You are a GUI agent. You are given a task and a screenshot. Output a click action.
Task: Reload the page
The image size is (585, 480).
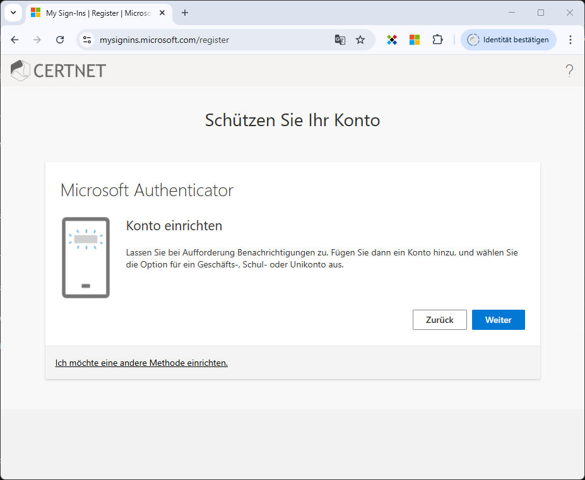tap(60, 40)
